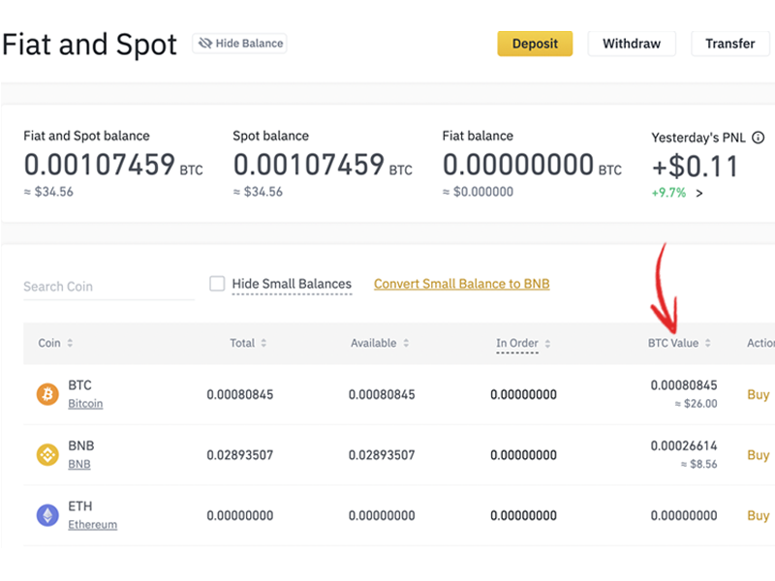
Task: Click the Yesterday's PNL label
Action: click(x=697, y=138)
